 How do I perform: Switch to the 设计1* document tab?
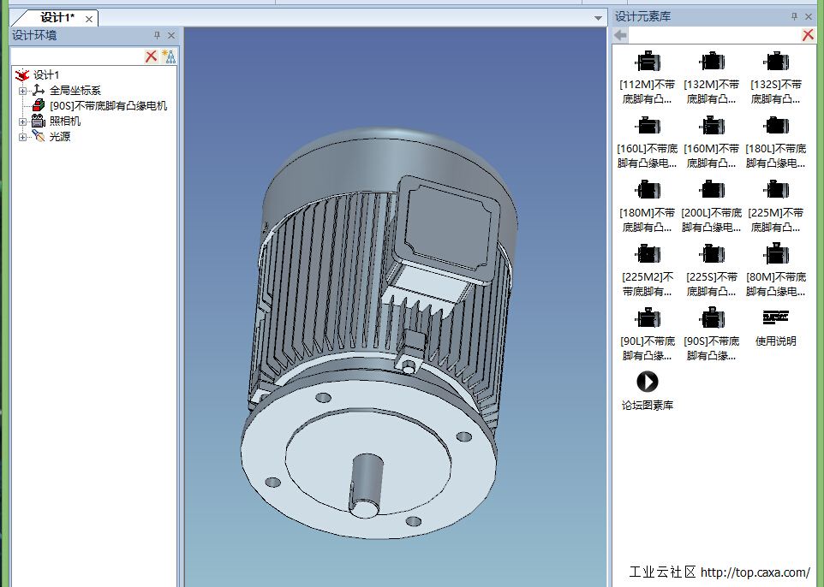57,18
